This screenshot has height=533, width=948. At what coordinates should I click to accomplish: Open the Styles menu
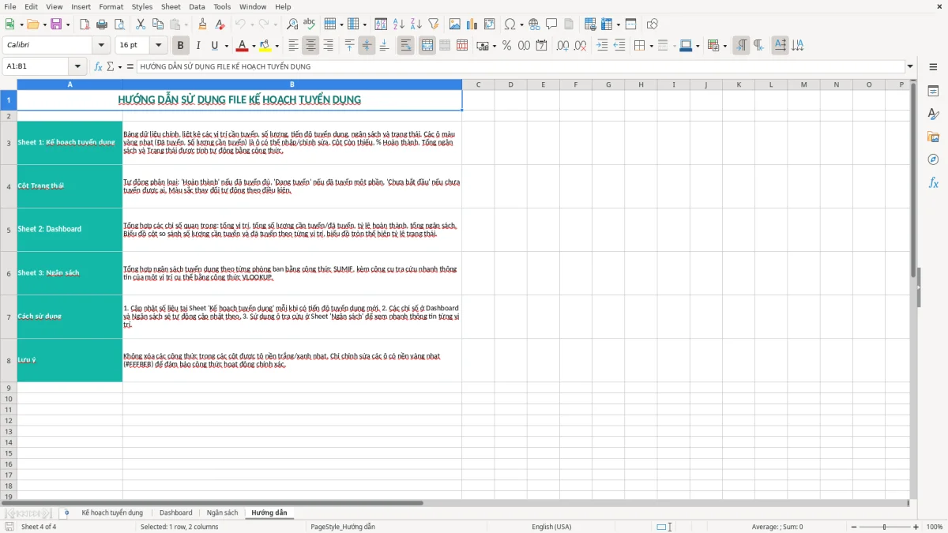142,6
